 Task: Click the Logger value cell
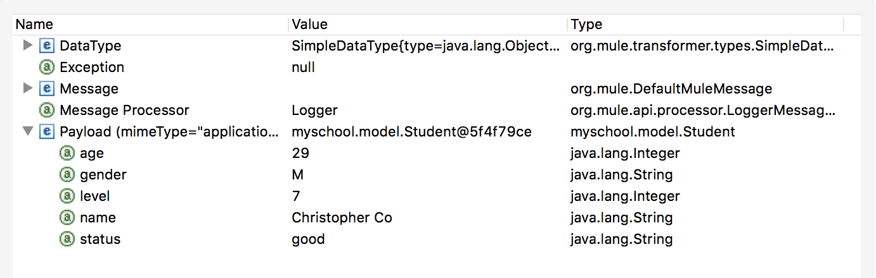click(314, 110)
